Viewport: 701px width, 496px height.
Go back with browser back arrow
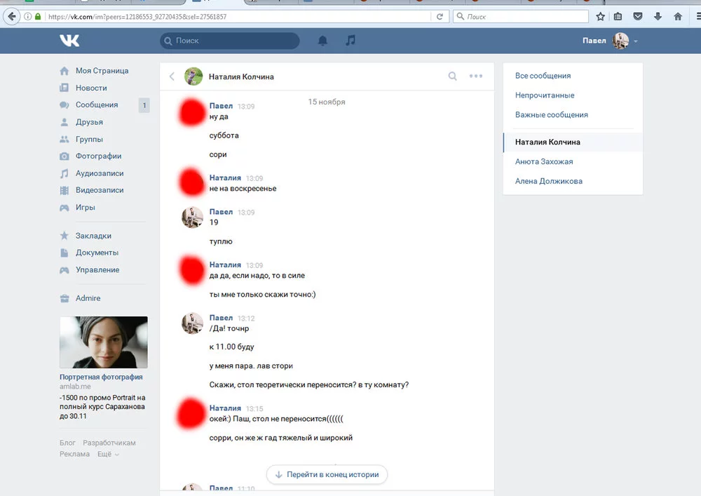[x=12, y=17]
